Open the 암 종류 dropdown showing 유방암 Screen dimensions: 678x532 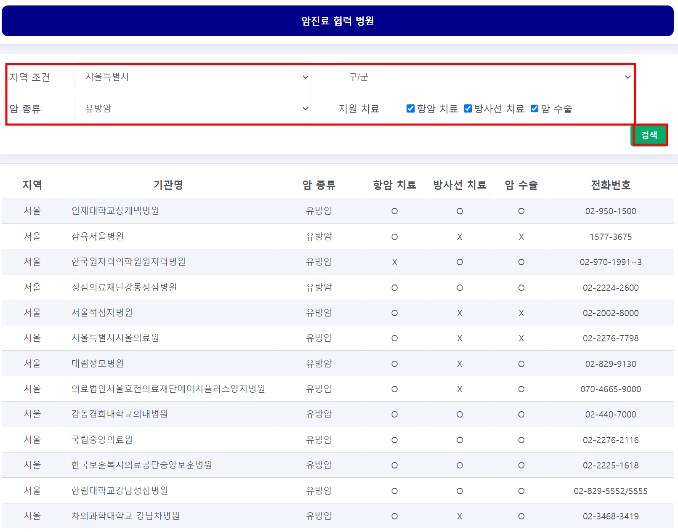click(192, 109)
